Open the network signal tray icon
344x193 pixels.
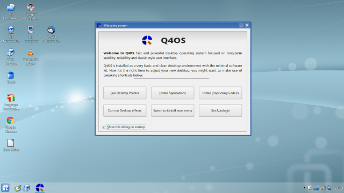(316, 188)
